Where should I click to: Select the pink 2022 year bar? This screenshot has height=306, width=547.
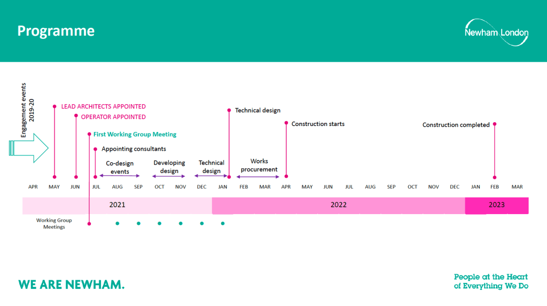point(338,205)
